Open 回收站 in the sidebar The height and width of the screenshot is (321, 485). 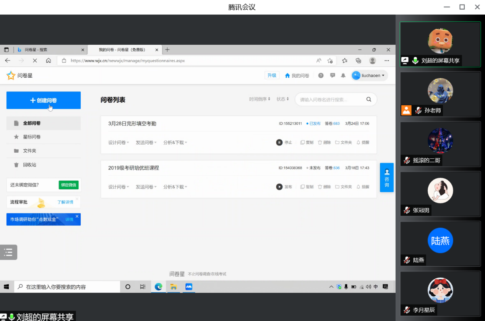(44, 165)
